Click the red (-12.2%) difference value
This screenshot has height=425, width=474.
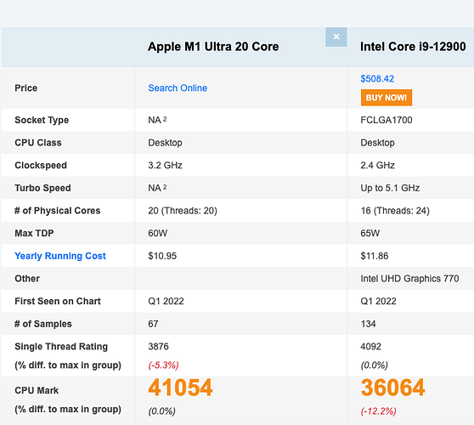pos(379,411)
